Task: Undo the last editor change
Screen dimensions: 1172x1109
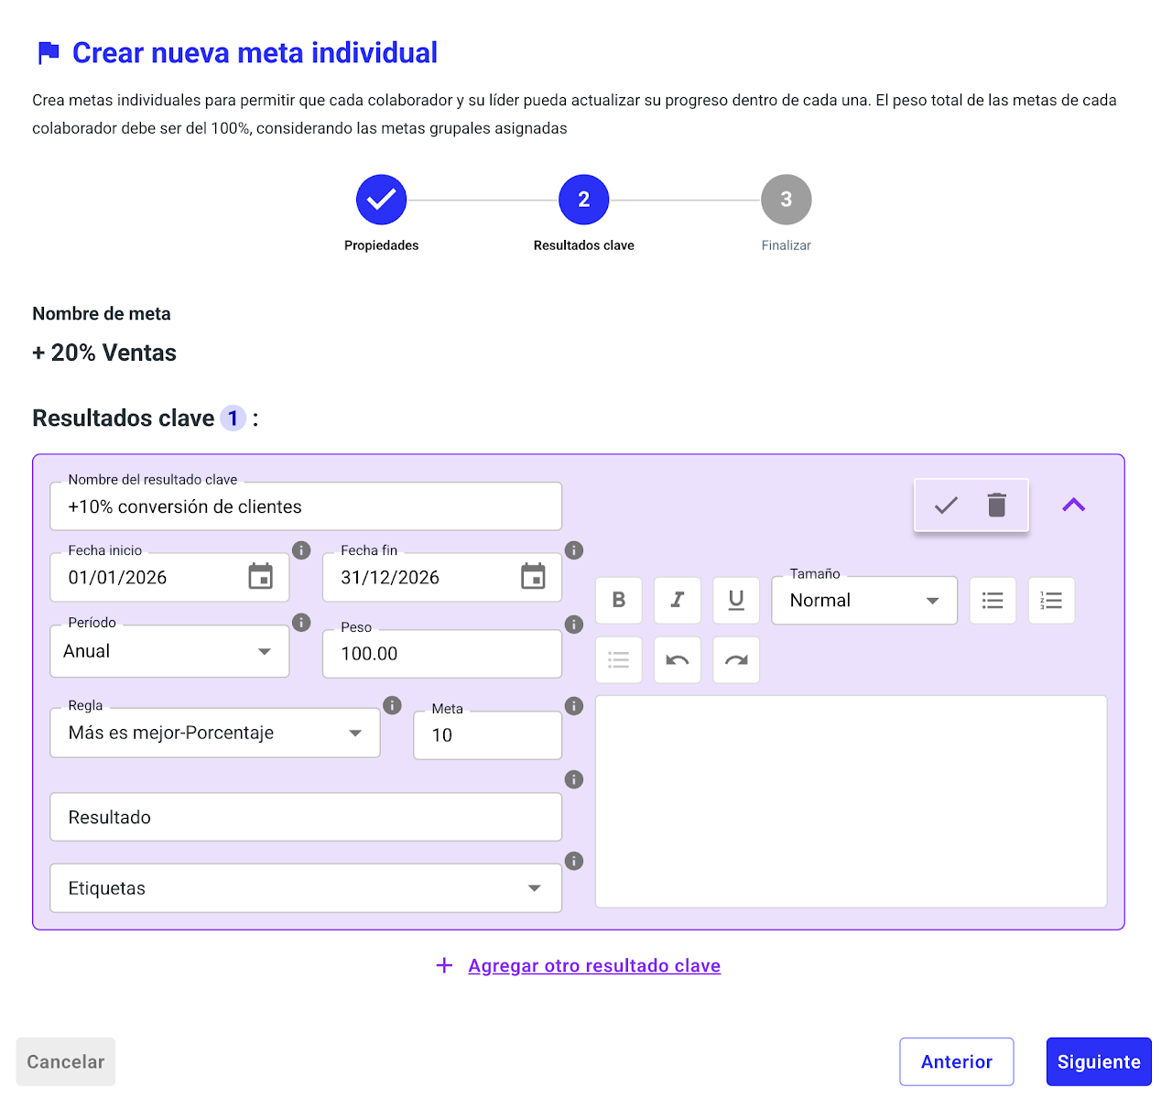Action: tap(678, 660)
